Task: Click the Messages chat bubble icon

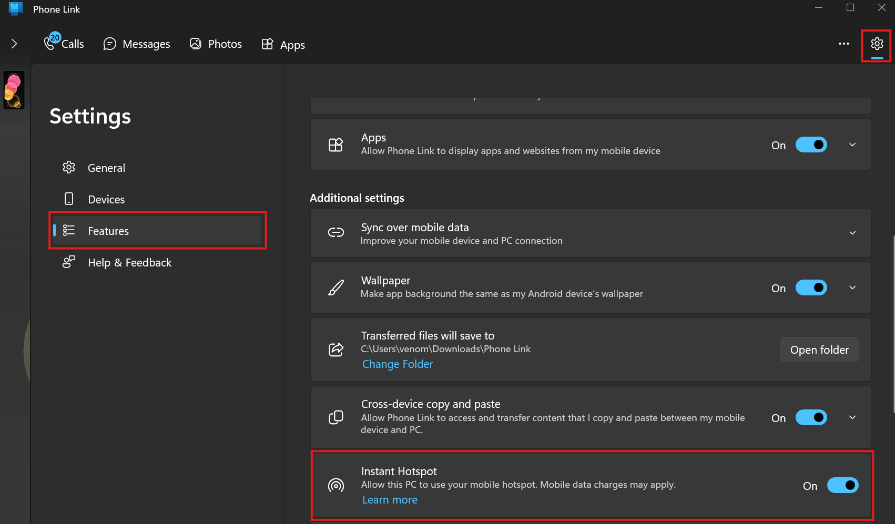Action: coord(109,44)
